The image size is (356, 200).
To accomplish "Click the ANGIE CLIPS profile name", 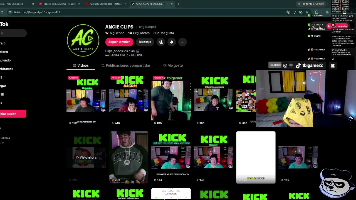I will (119, 27).
